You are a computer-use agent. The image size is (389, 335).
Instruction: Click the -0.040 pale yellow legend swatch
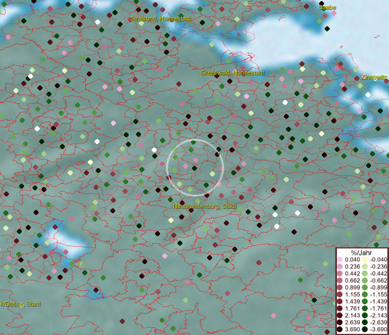coord(365,260)
